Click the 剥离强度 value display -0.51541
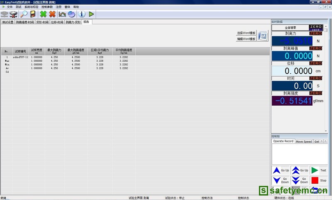The width and height of the screenshot is (332, 200). tap(292, 101)
